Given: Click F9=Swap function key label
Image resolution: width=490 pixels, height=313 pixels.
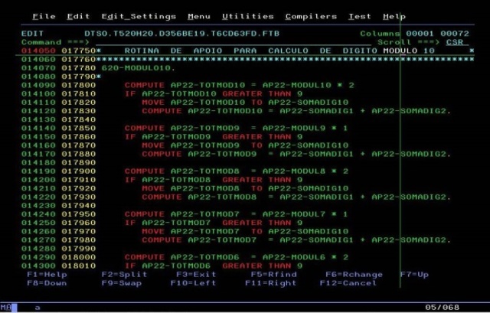Looking at the screenshot, I should pyautogui.click(x=122, y=283).
